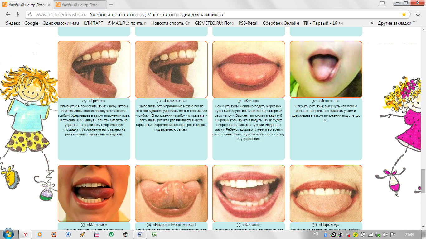Click the title 35. «Качели»
Image resolution: width=426 pixels, height=239 pixels.
[x=249, y=225]
